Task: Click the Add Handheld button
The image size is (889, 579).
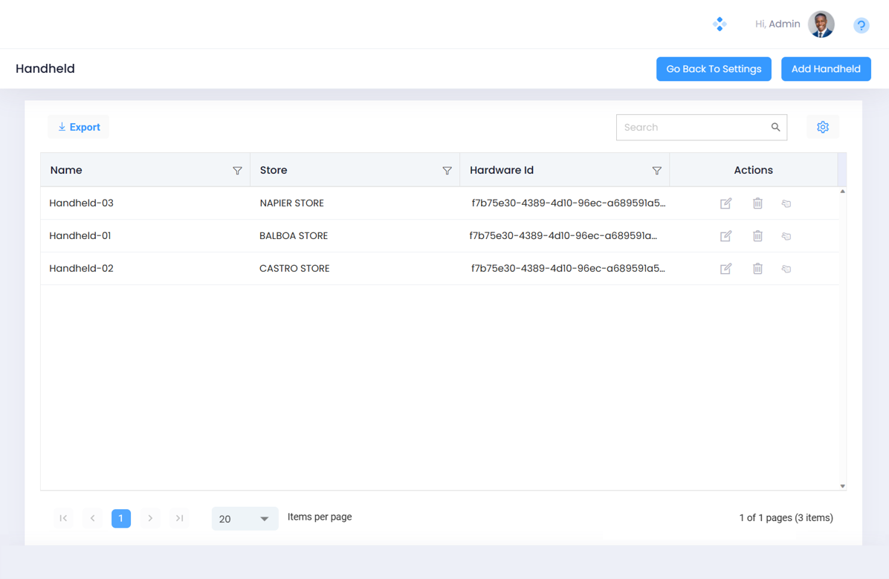Action: (826, 69)
